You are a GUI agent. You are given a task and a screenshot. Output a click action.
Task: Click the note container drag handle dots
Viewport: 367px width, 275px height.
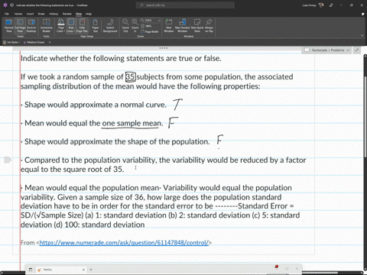[x=164, y=48]
